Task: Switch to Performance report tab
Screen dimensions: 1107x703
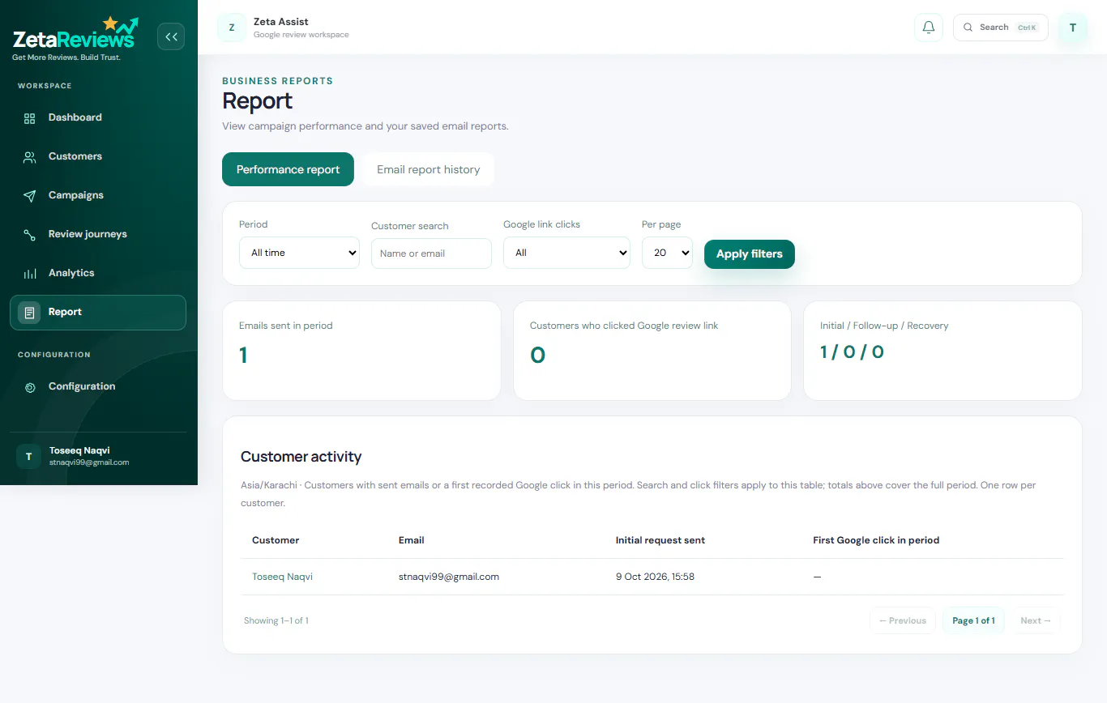Action: 288,169
